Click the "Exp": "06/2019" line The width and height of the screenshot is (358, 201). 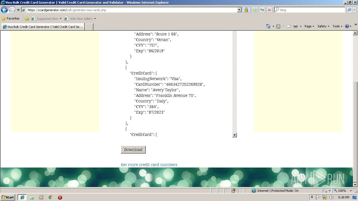[x=150, y=51]
